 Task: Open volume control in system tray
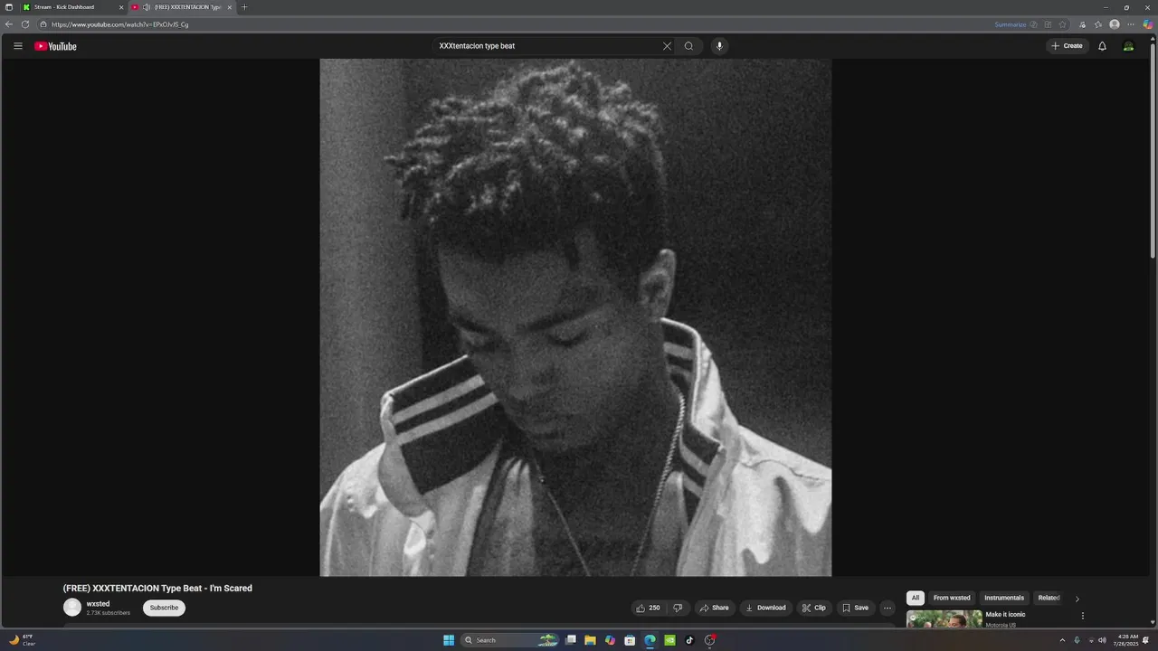[x=1102, y=640]
